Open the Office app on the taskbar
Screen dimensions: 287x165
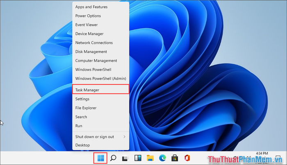(x=187, y=158)
